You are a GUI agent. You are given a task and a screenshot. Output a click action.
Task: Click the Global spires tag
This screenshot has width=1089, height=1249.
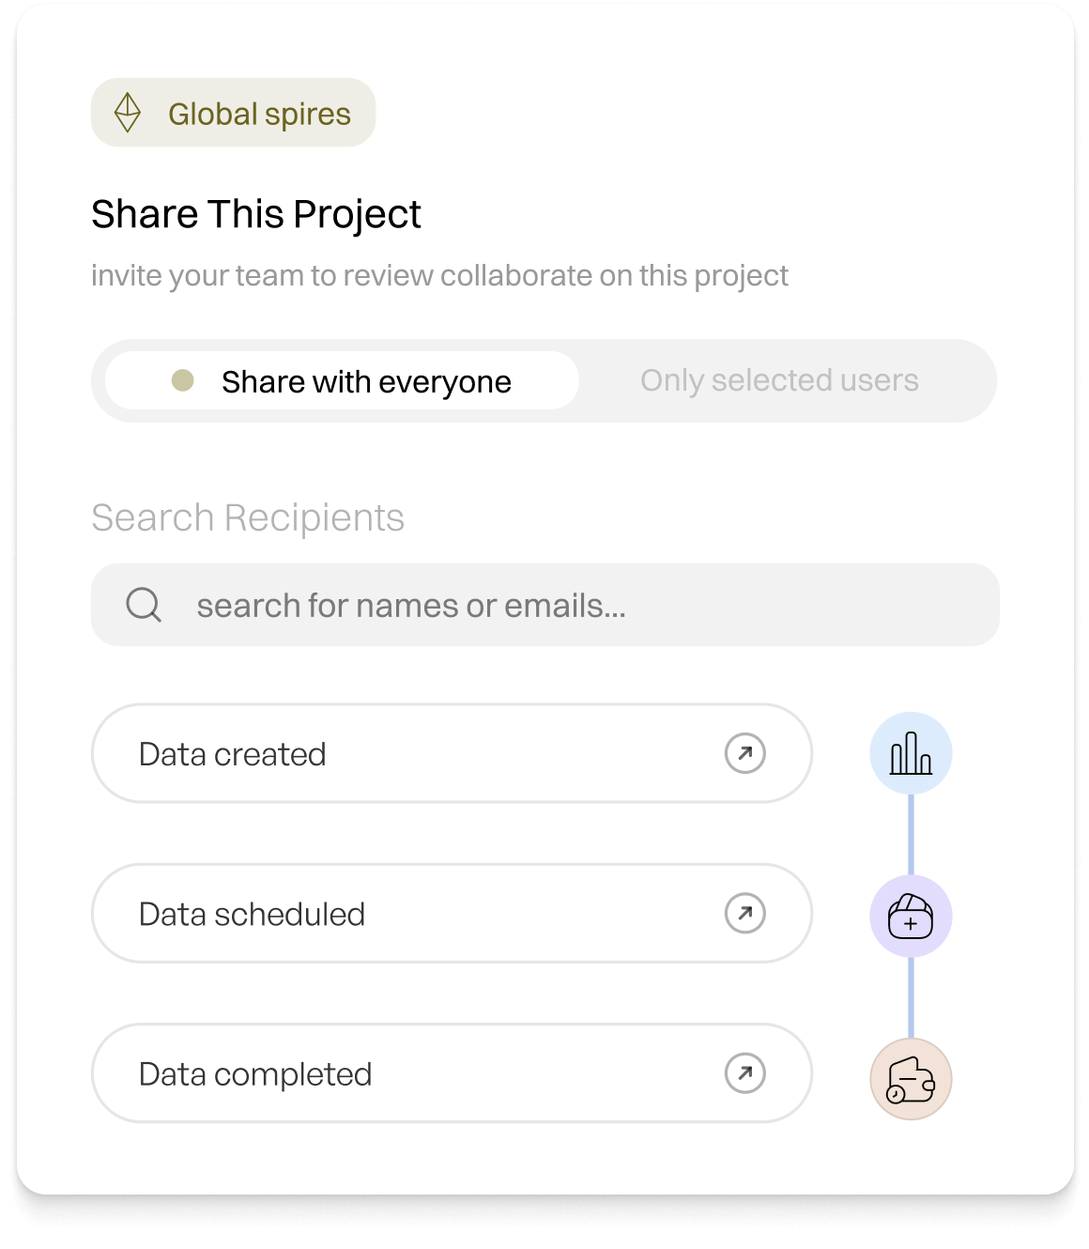[x=233, y=113]
